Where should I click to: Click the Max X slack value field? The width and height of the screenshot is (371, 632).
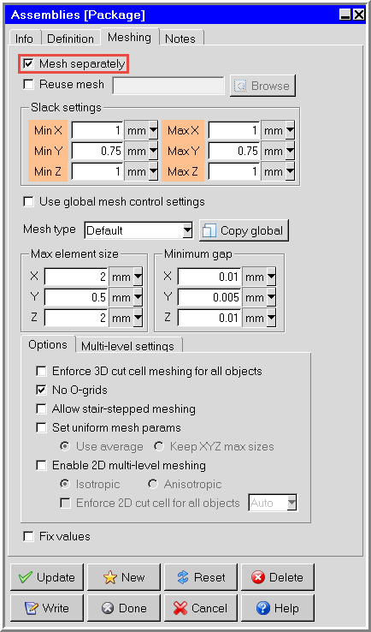234,130
